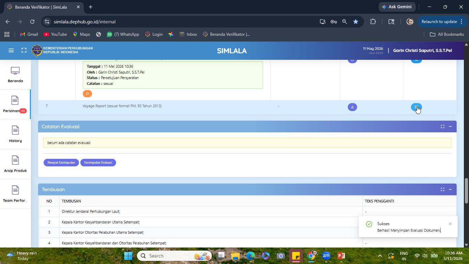This screenshot has width=469, height=264.
Task: Open File Explorer from taskbar
Action: 235,256
